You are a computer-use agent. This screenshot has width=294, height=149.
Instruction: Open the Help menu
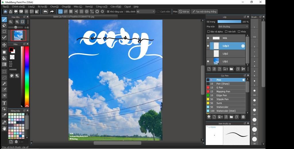(136, 7)
